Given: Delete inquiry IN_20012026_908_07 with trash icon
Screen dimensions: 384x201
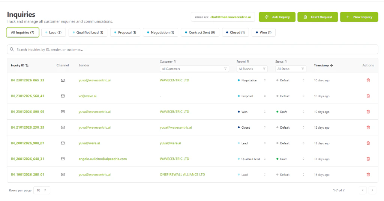Looking at the screenshot, I should (x=368, y=143).
